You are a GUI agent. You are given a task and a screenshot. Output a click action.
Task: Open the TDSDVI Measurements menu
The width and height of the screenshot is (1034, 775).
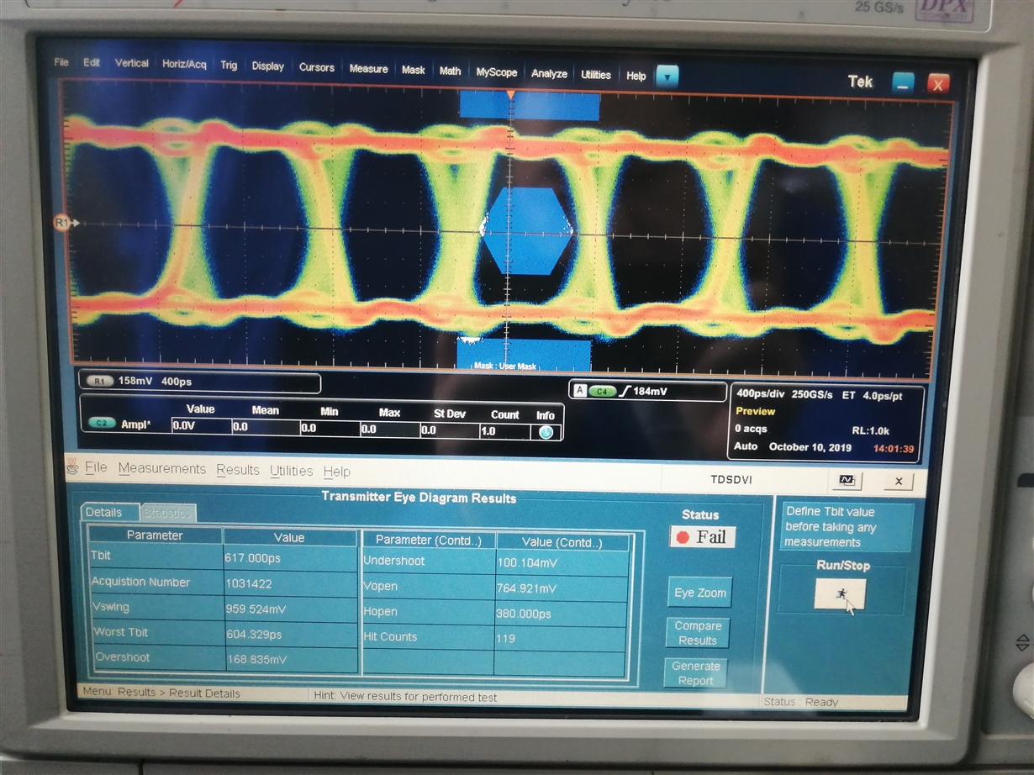(161, 468)
